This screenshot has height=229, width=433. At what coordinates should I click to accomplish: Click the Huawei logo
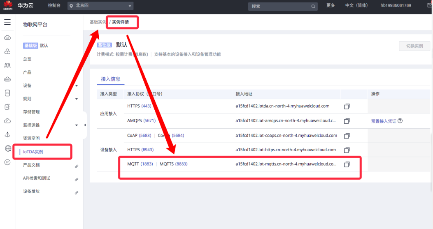point(8,5)
